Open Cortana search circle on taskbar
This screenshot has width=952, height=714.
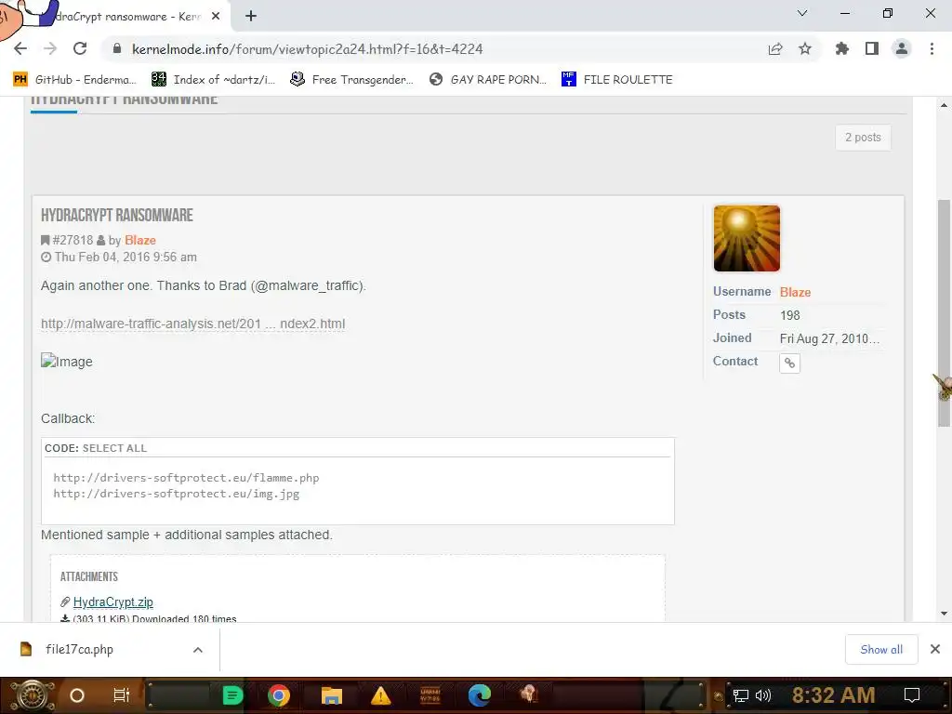[x=77, y=695]
